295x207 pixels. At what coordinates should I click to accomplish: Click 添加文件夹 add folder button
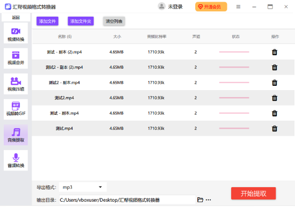[x=80, y=21]
